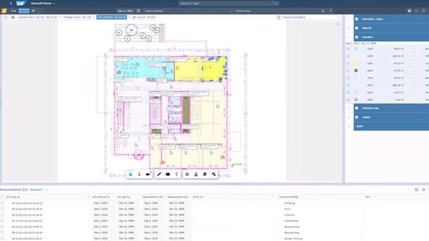The width and height of the screenshot is (429, 241).
Task: Click the filled rectangle tool in the floating toolbar
Action: [168, 174]
